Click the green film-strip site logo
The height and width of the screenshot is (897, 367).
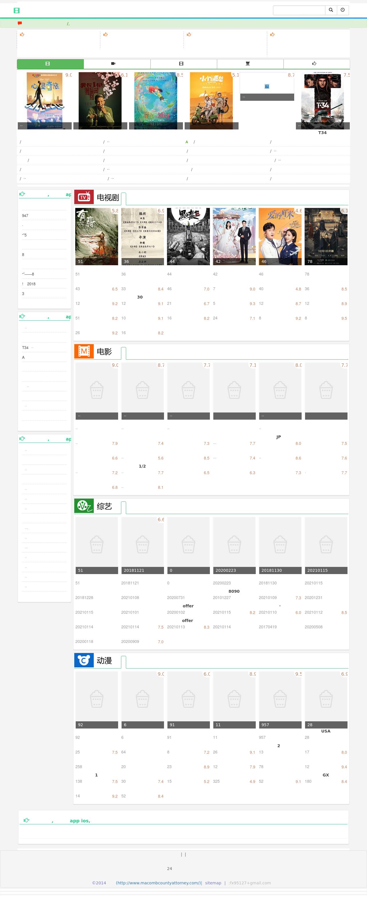[16, 10]
